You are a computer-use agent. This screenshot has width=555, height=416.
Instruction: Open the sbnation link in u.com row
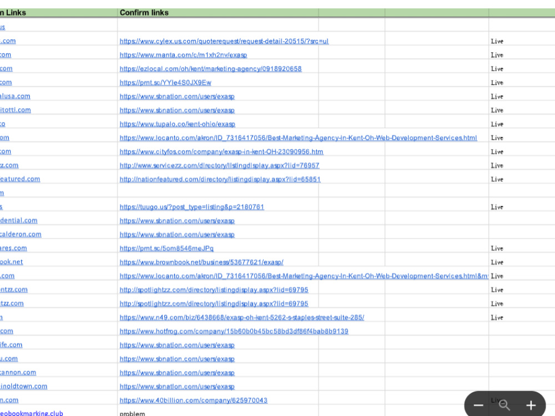point(177,358)
